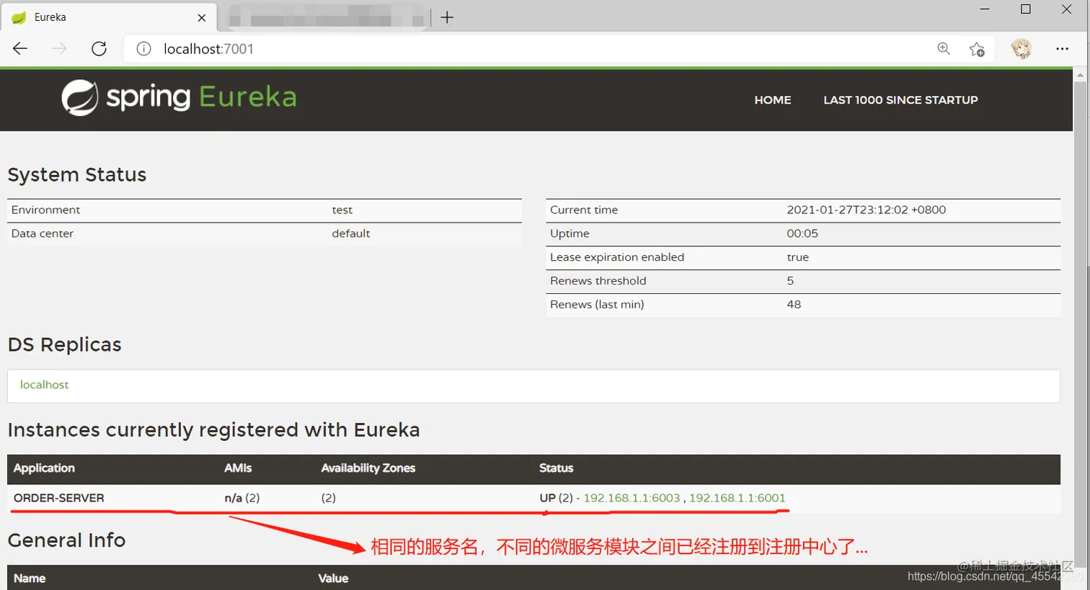Screen dimensions: 1090x590
Task: Open instance link 192.168.1.1:6001
Action: click(x=737, y=498)
